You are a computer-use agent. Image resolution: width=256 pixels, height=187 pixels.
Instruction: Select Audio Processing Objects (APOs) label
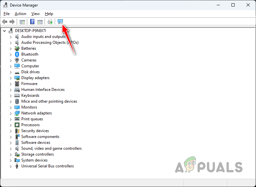coord(50,42)
